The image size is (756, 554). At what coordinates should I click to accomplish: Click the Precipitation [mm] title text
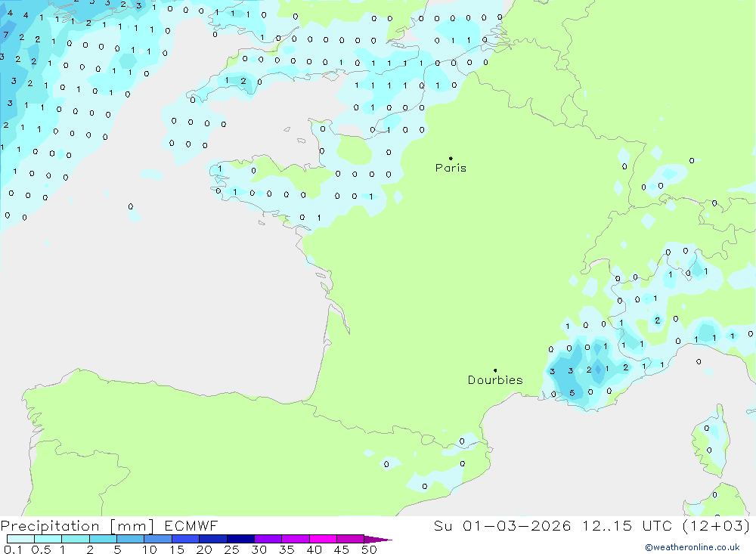77,526
